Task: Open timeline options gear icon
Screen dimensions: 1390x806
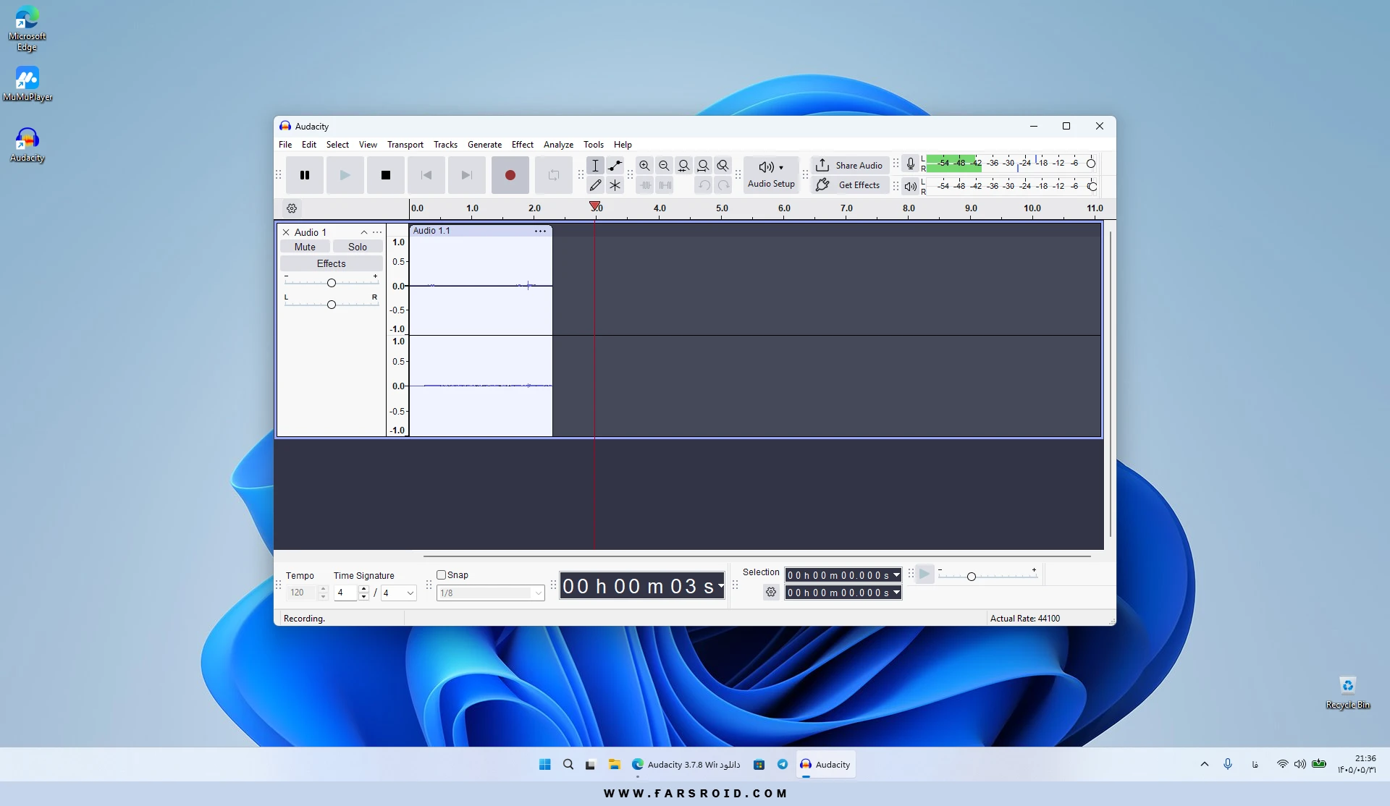Action: point(292,208)
